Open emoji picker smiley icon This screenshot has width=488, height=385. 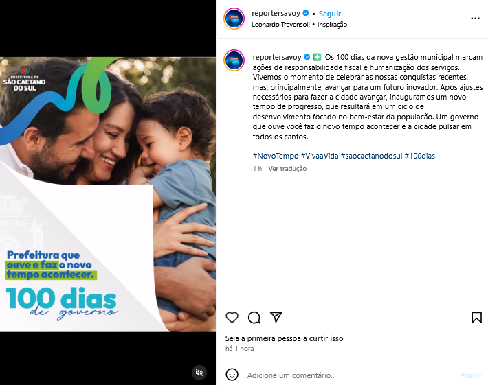coord(232,375)
